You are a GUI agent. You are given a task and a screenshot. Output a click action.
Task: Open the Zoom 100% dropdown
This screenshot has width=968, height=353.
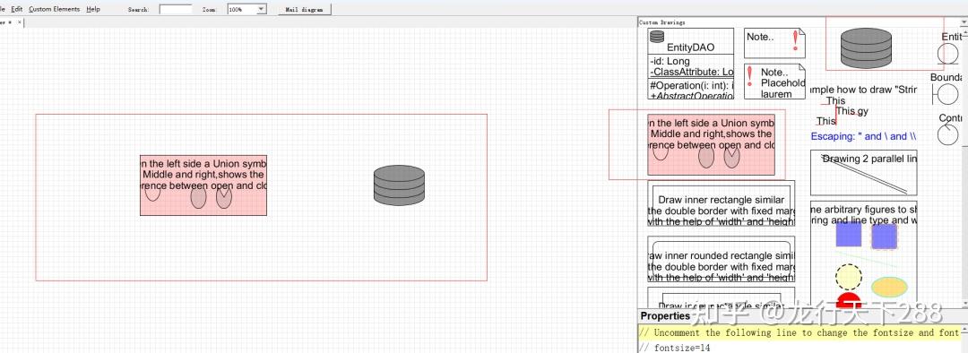pyautogui.click(x=247, y=9)
